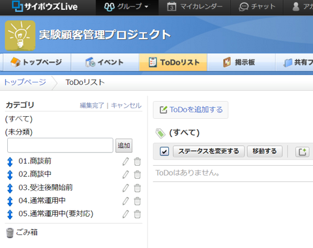Delete 03.受注後開始前 with trash icon
This screenshot has width=313, height=248.
pos(138,188)
